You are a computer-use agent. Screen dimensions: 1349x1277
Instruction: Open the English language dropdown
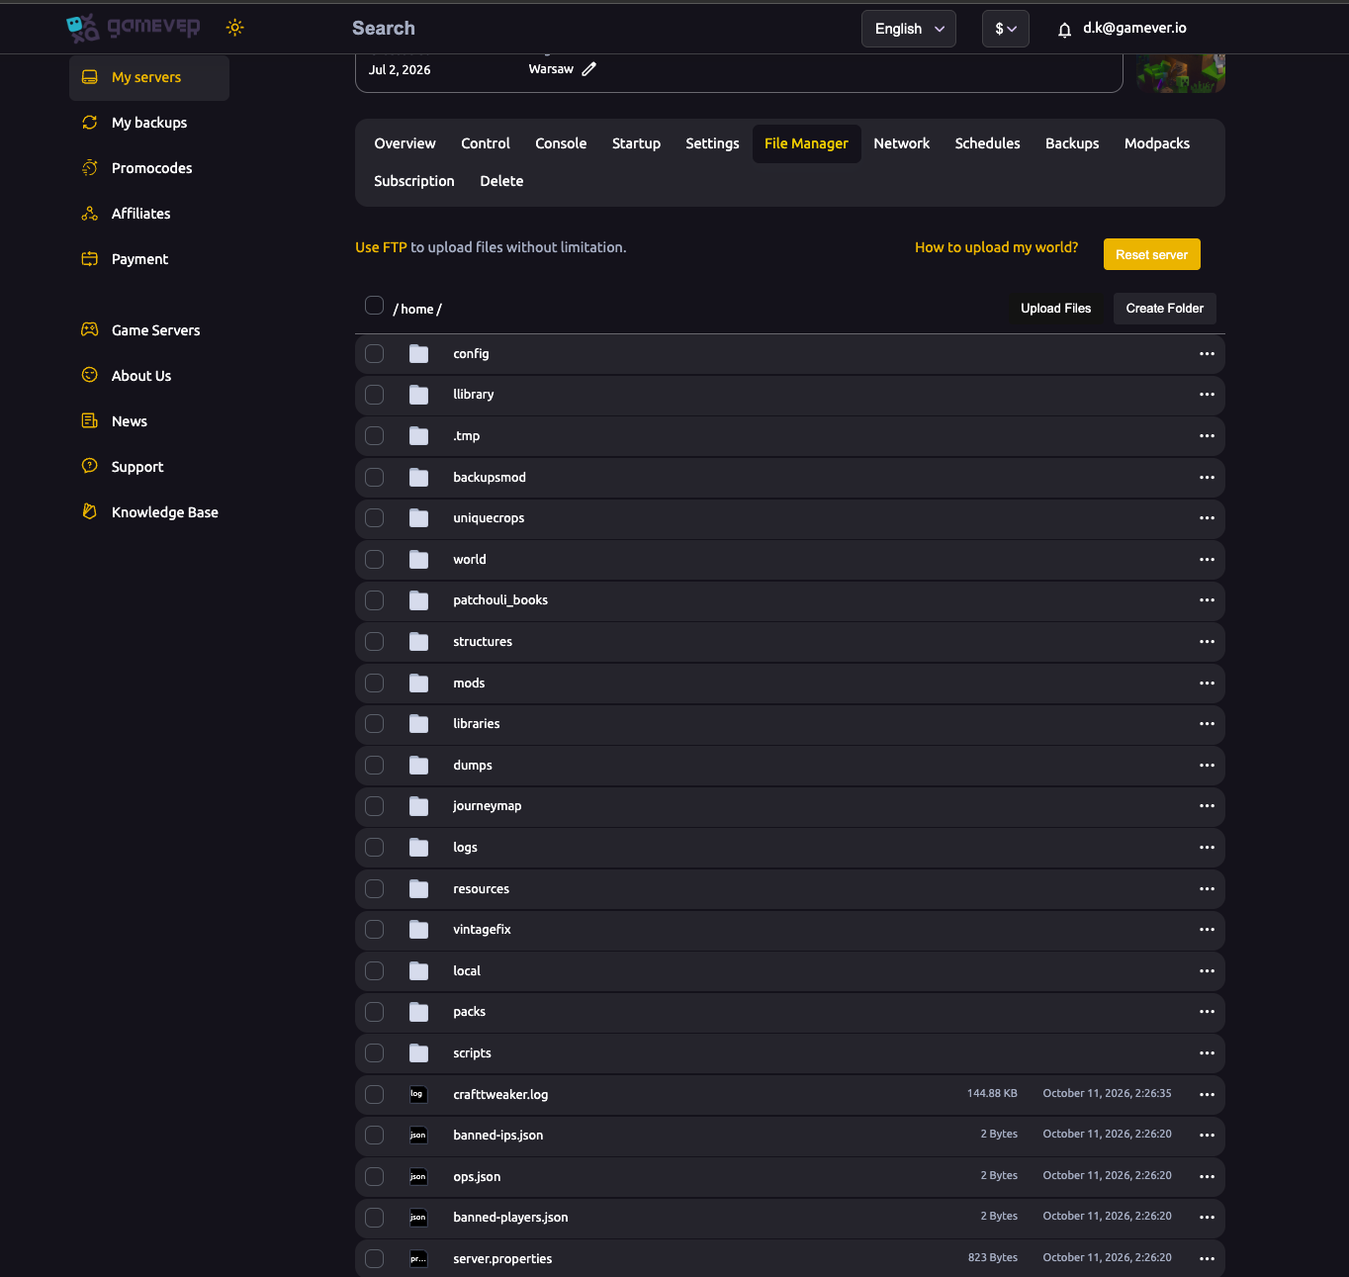click(909, 29)
